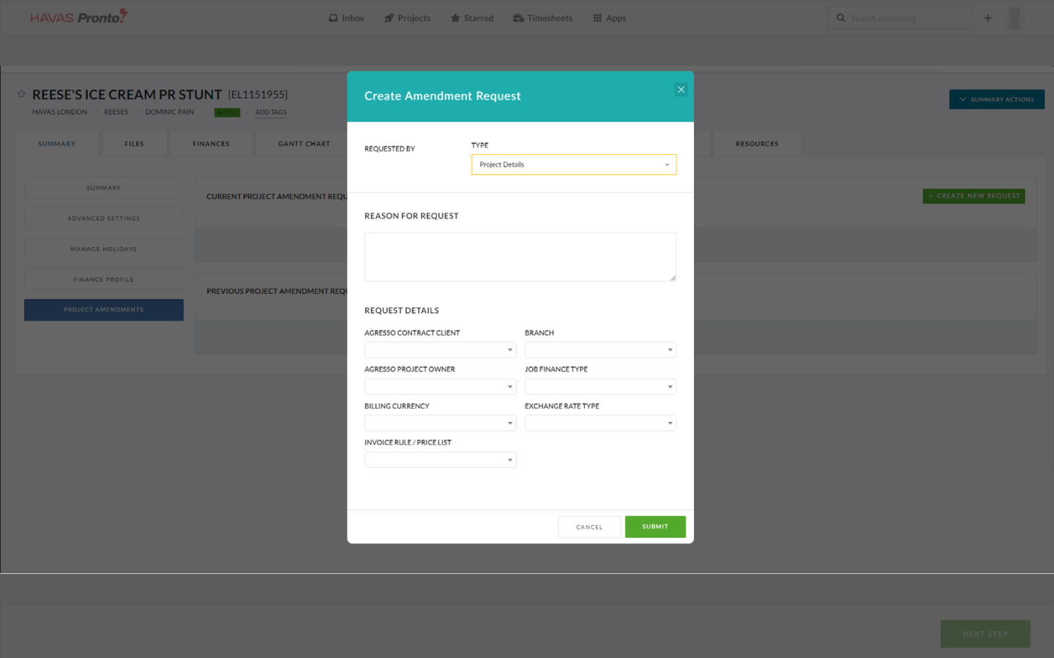This screenshot has width=1054, height=658.
Task: Select Project Amendments in the sidebar
Action: [104, 310]
